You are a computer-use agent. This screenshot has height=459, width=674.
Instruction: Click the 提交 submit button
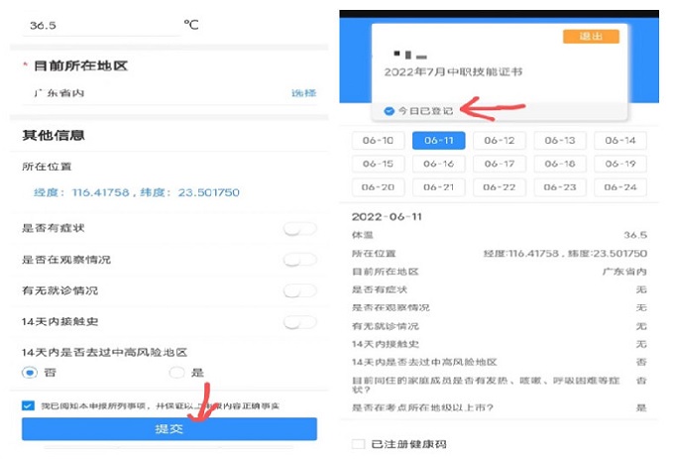tap(169, 428)
